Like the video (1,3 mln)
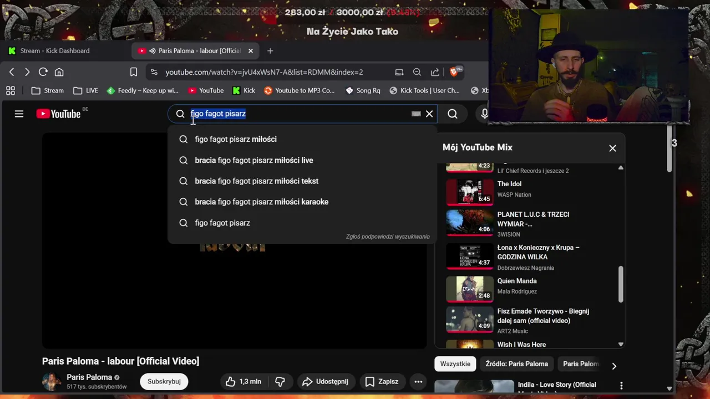The height and width of the screenshot is (399, 710). [x=243, y=381]
